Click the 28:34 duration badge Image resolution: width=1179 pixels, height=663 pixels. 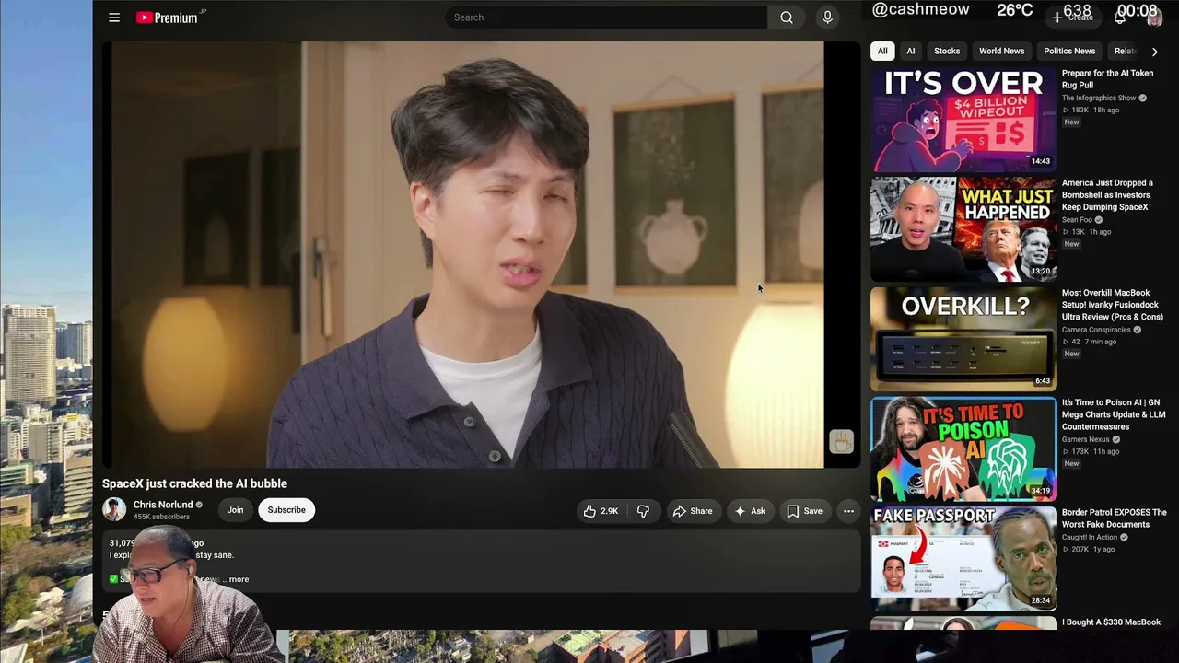(1041, 599)
